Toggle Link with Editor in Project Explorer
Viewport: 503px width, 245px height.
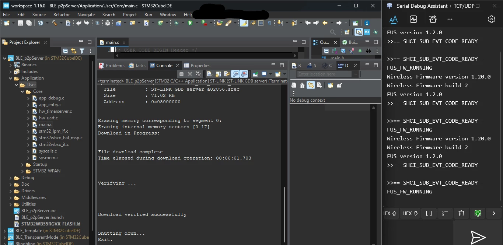[x=74, y=51]
